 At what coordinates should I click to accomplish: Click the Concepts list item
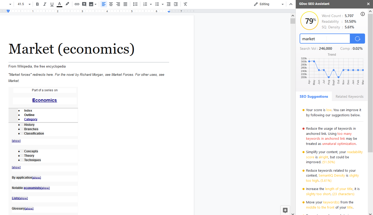[x=31, y=151]
